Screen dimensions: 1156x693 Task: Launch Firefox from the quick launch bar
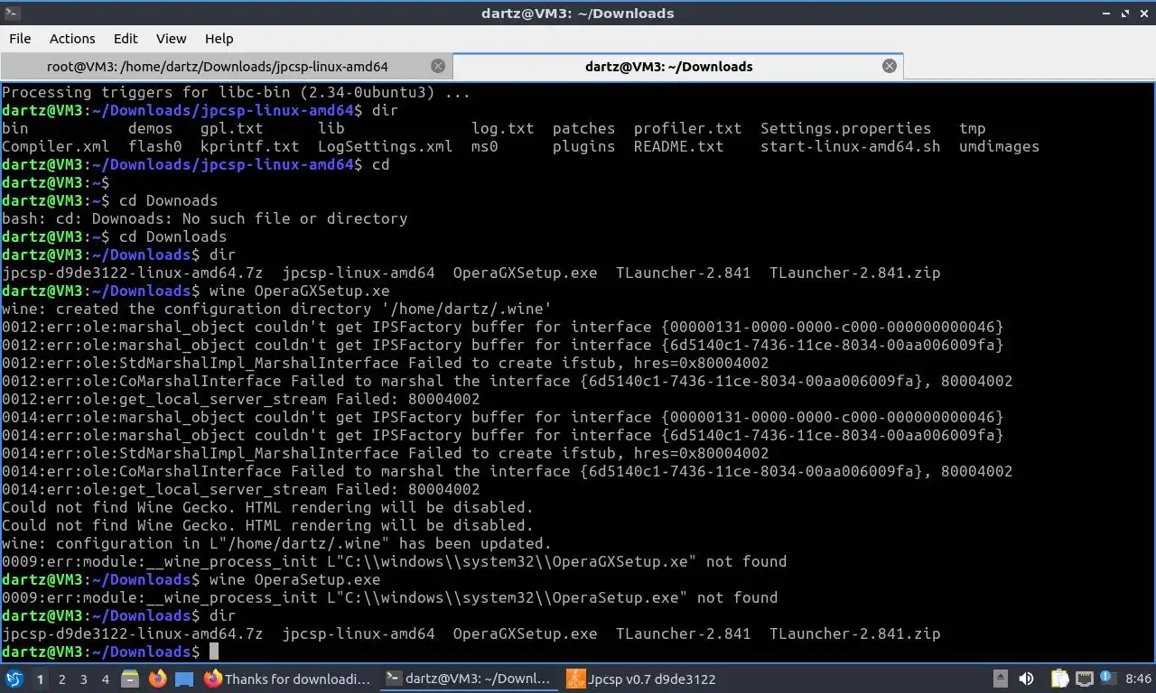pos(157,679)
